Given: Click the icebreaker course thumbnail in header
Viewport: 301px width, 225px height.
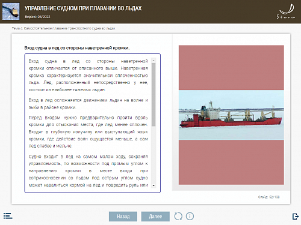Looking at the screenshot, I should pos(11,11).
